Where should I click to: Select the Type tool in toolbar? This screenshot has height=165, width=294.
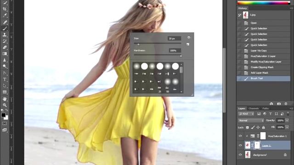(5, 79)
